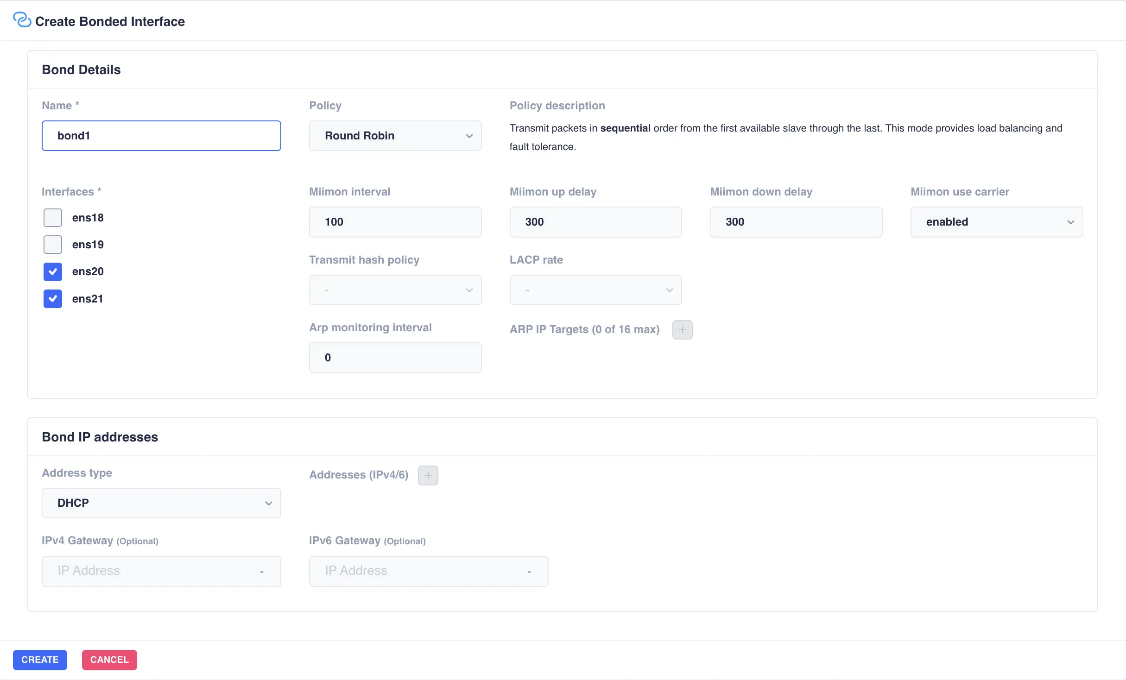
Task: Click the Addresses (IPv4/6) label
Action: (x=359, y=475)
